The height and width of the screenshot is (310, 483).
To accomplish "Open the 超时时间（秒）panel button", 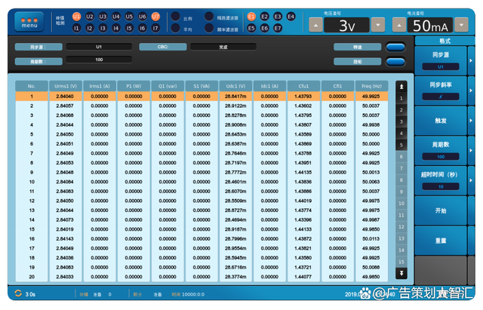I will point(441,181).
